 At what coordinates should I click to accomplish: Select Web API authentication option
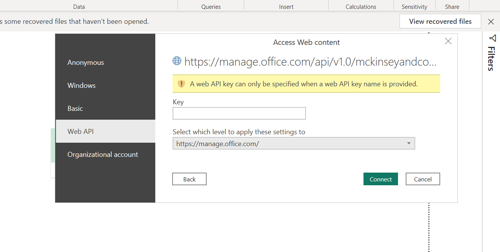point(105,131)
